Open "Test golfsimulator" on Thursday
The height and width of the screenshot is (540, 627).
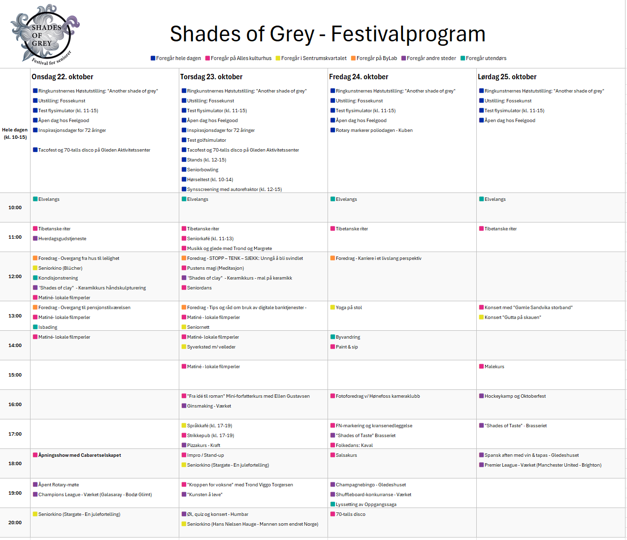pyautogui.click(x=206, y=140)
